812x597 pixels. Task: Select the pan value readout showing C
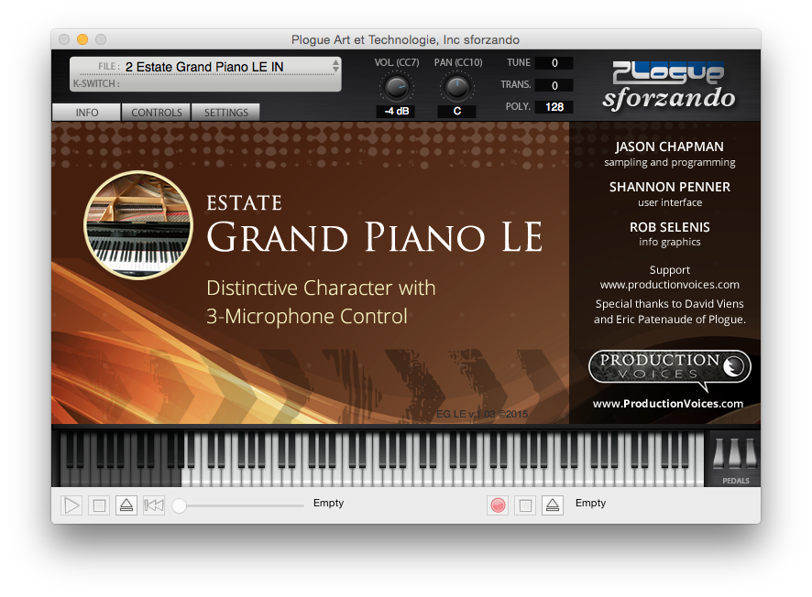456,111
